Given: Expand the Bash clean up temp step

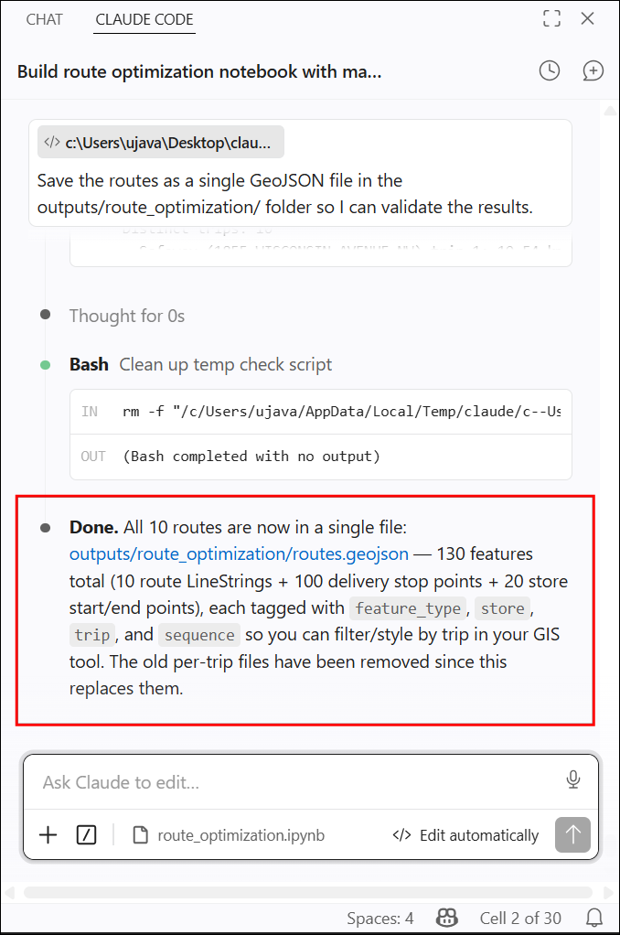Looking at the screenshot, I should (x=200, y=364).
